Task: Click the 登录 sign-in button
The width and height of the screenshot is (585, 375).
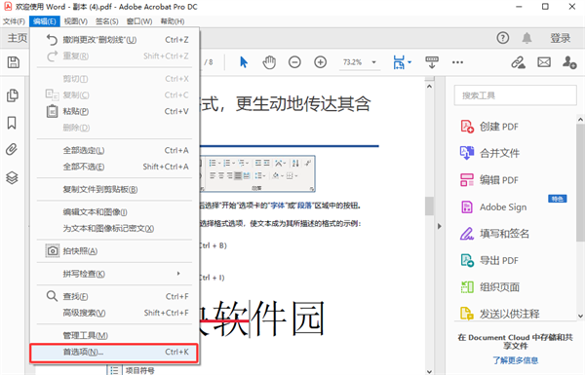Action: click(561, 38)
